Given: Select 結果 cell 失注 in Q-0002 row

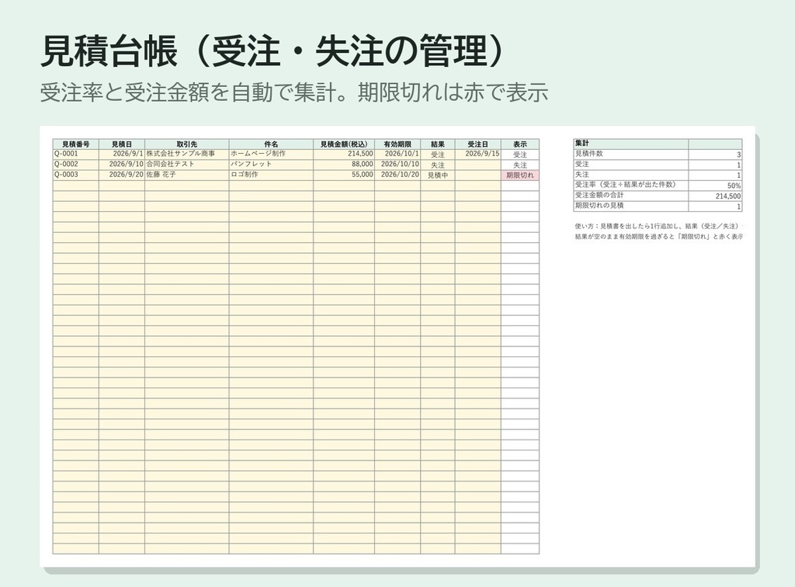Looking at the screenshot, I should coord(438,165).
